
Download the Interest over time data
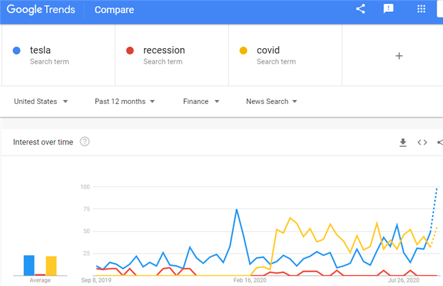[403, 142]
